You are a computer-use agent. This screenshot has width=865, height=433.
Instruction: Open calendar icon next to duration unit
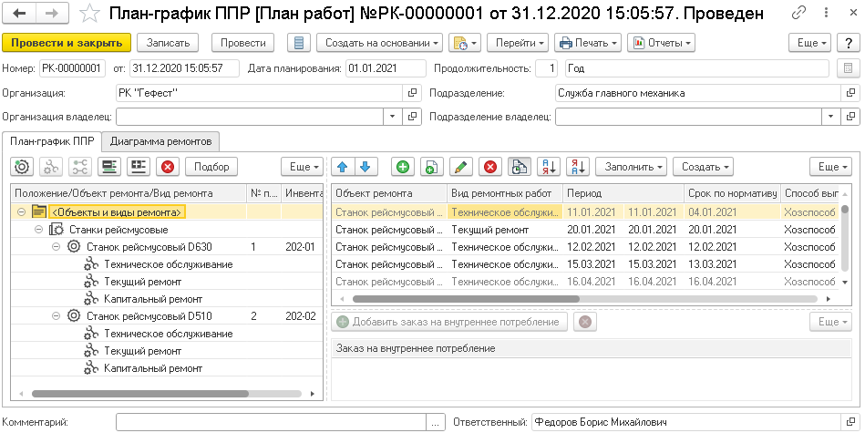click(x=849, y=68)
